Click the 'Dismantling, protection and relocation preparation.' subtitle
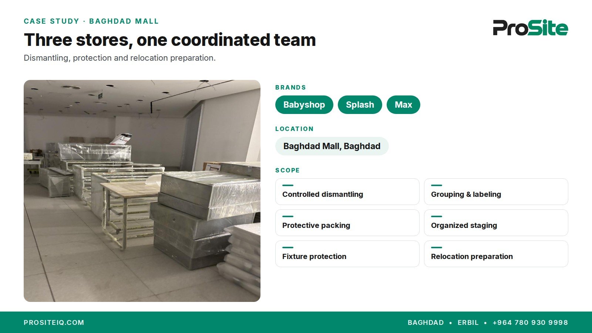 pyautogui.click(x=120, y=58)
